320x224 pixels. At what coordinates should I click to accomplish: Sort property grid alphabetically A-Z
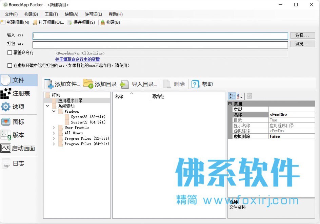tap(240, 96)
